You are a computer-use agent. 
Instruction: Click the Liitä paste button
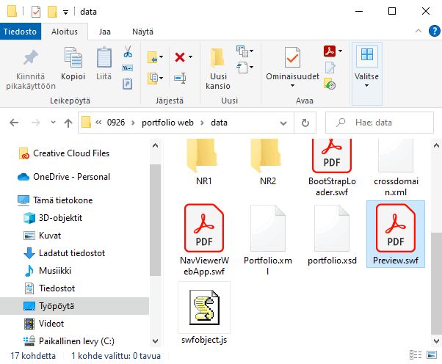tap(104, 64)
